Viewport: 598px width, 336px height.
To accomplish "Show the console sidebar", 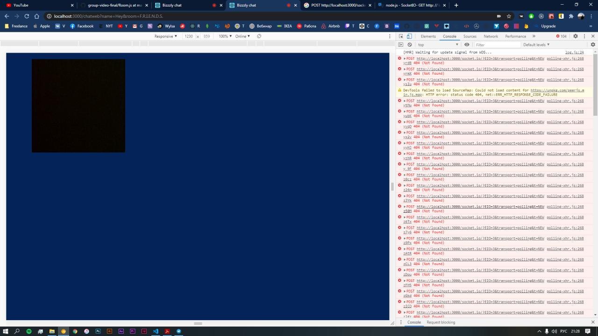I will point(401,45).
